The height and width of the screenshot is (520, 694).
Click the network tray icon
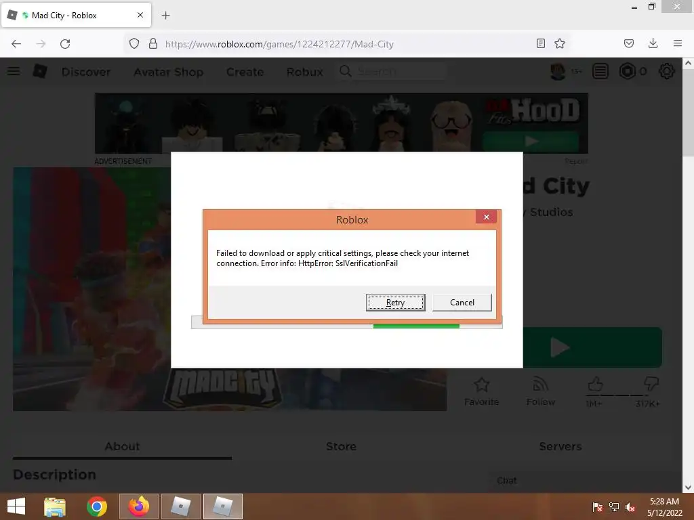pyautogui.click(x=613, y=506)
